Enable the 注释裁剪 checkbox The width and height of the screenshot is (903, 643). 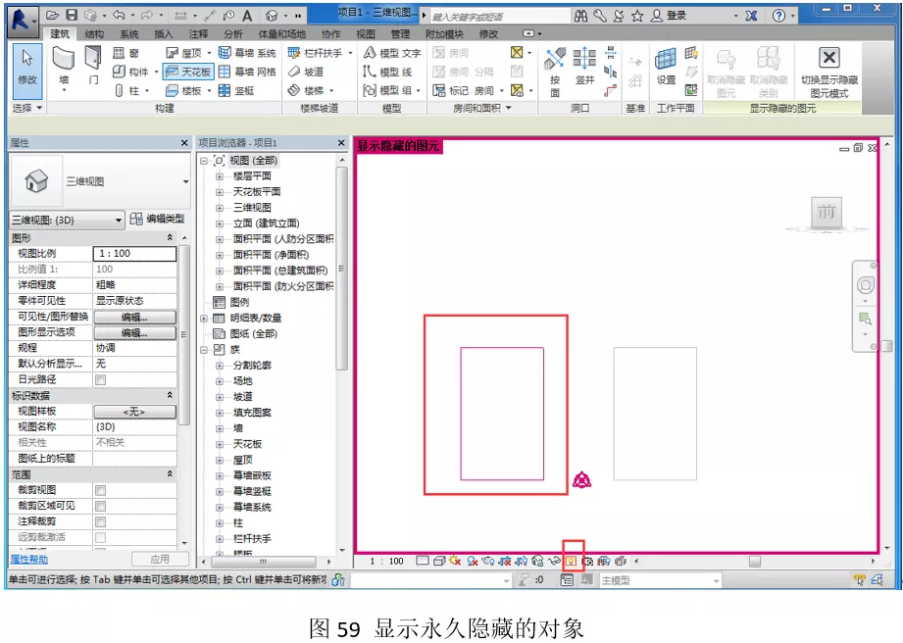point(101,521)
